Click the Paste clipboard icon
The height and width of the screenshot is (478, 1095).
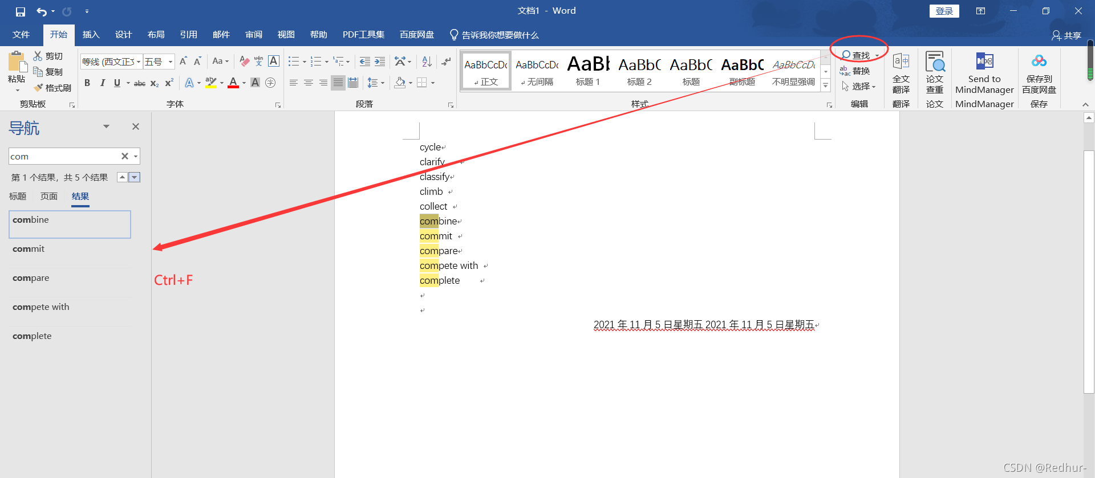pos(17,62)
